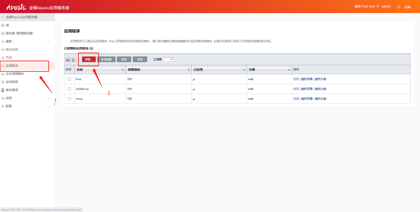Open the 过滤器 dropdown
The image size is (420, 212).
(168, 60)
